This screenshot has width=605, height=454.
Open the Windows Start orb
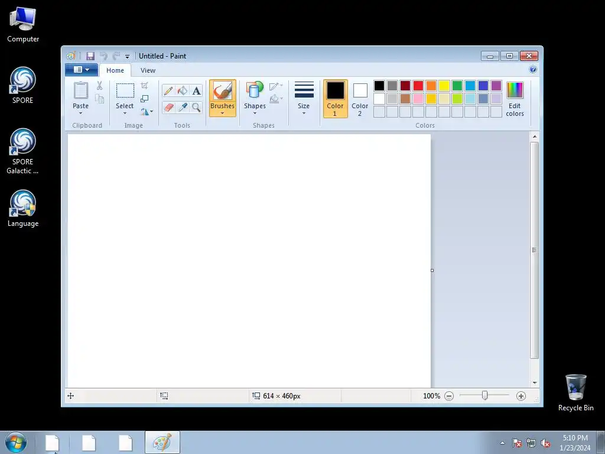[16, 442]
